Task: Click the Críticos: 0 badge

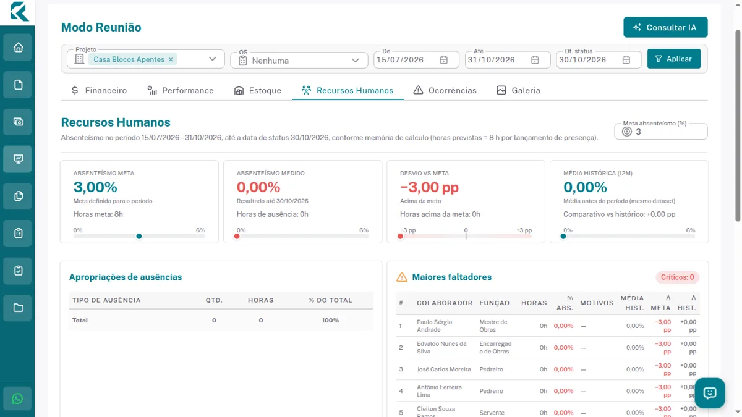Action: [x=678, y=277]
